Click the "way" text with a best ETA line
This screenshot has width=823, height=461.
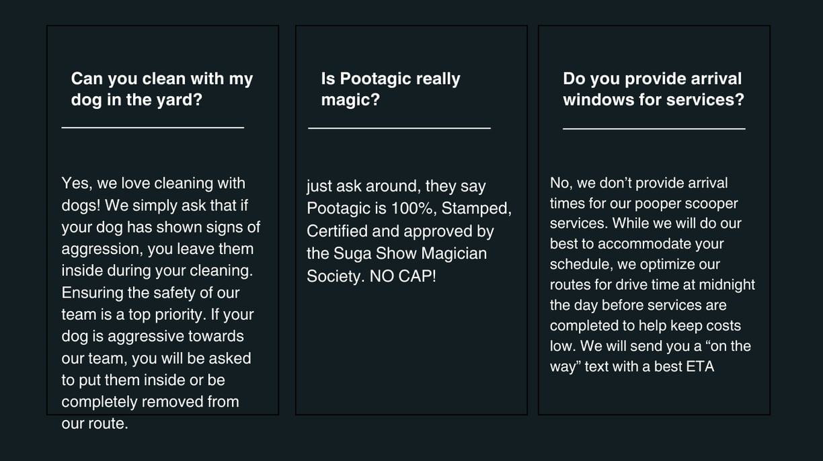(631, 367)
